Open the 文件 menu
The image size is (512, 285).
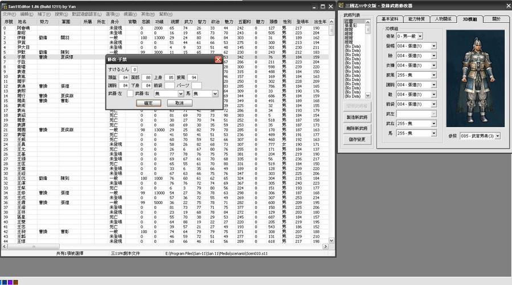coord(9,14)
